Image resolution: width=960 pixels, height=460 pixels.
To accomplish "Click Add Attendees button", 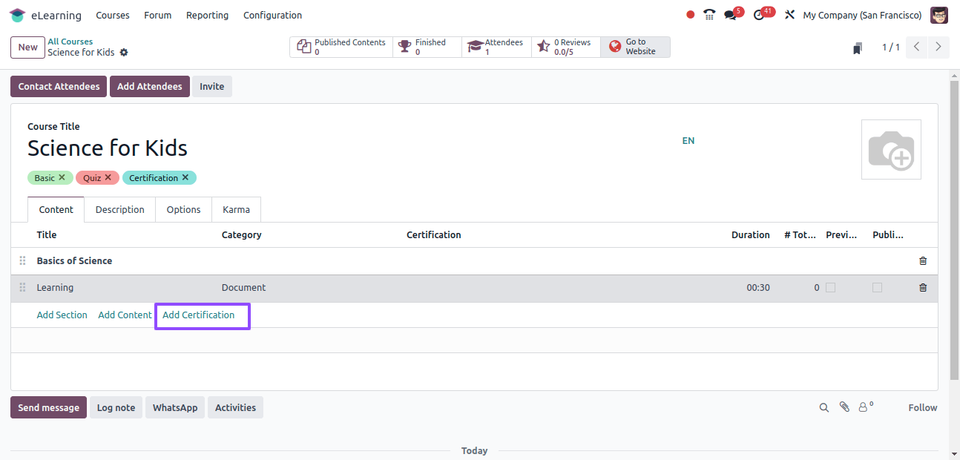I will tap(150, 87).
